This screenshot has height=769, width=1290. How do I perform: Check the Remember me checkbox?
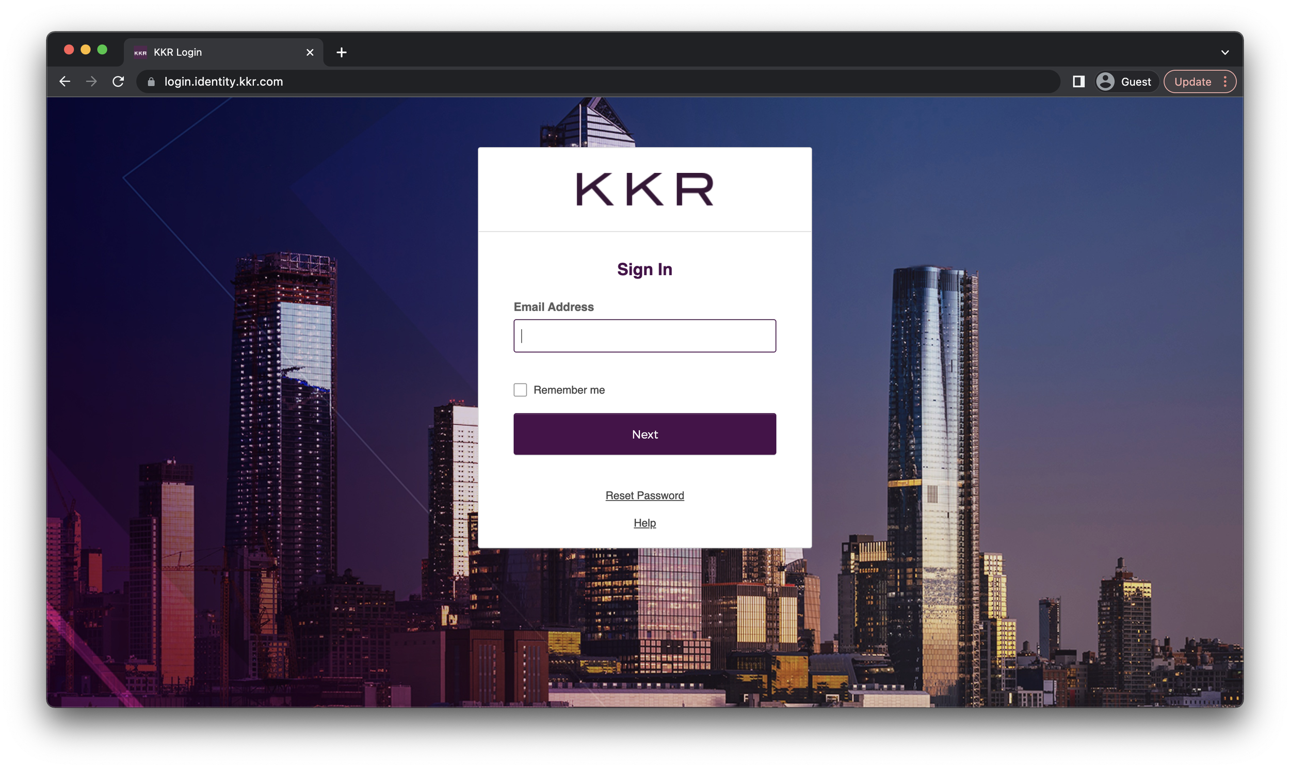point(520,390)
